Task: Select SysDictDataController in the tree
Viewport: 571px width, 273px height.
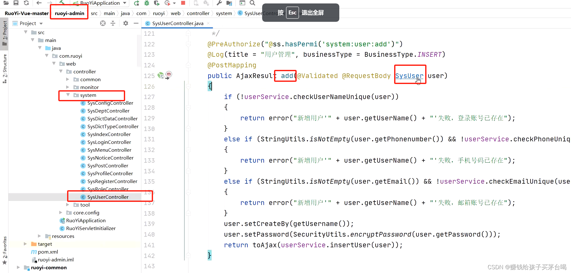Action: click(x=112, y=118)
